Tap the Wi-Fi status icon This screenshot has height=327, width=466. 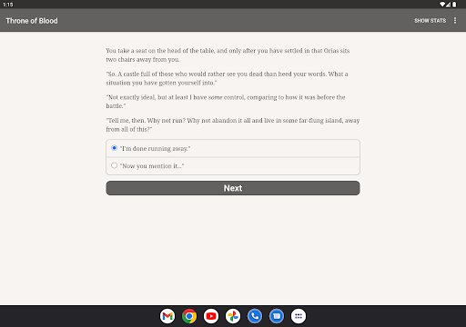(442, 5)
